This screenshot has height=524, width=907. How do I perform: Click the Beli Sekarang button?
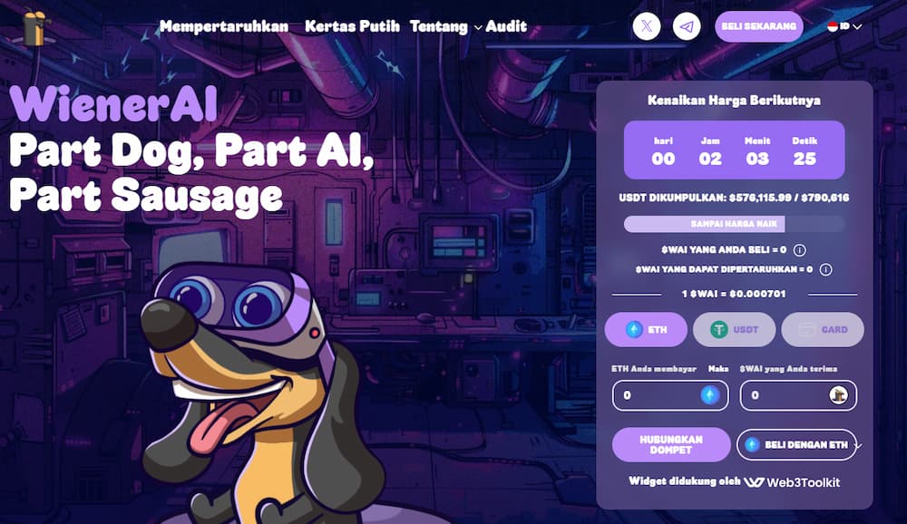(x=759, y=26)
